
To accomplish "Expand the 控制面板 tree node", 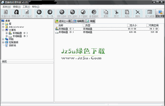I will pos(3,42).
